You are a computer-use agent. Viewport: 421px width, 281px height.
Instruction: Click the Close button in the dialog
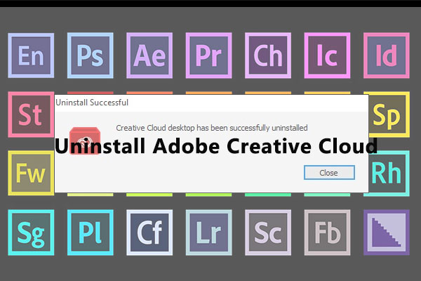[x=329, y=172]
